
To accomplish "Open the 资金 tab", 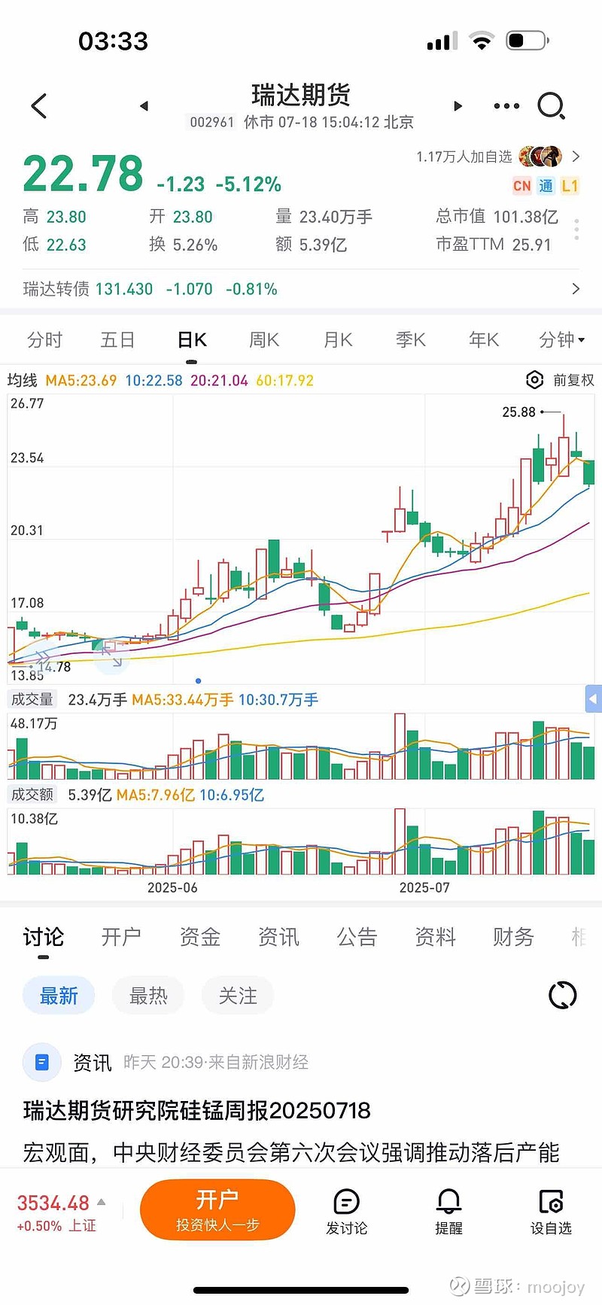I will [x=199, y=937].
